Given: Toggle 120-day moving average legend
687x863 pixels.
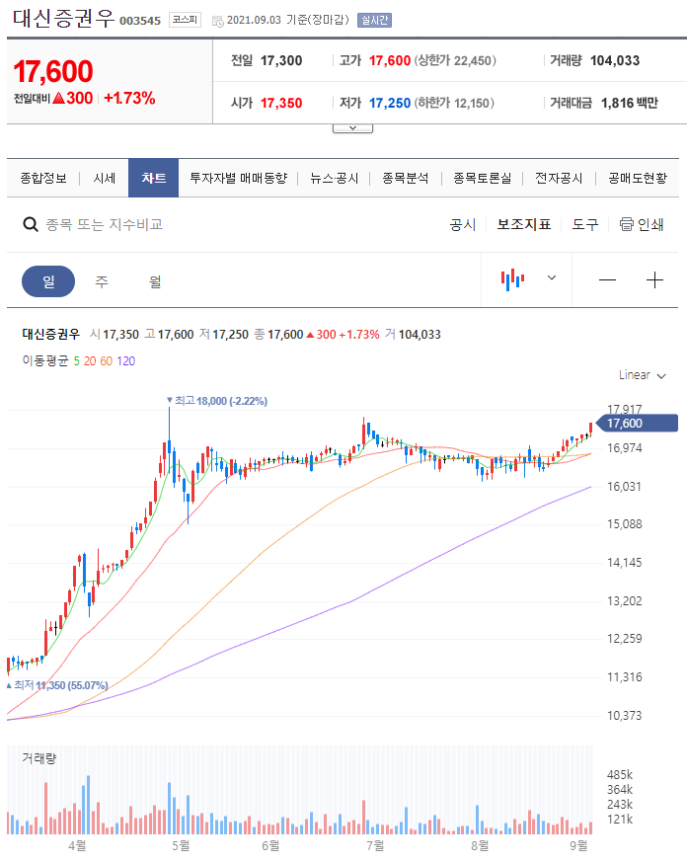Looking at the screenshot, I should [126, 361].
